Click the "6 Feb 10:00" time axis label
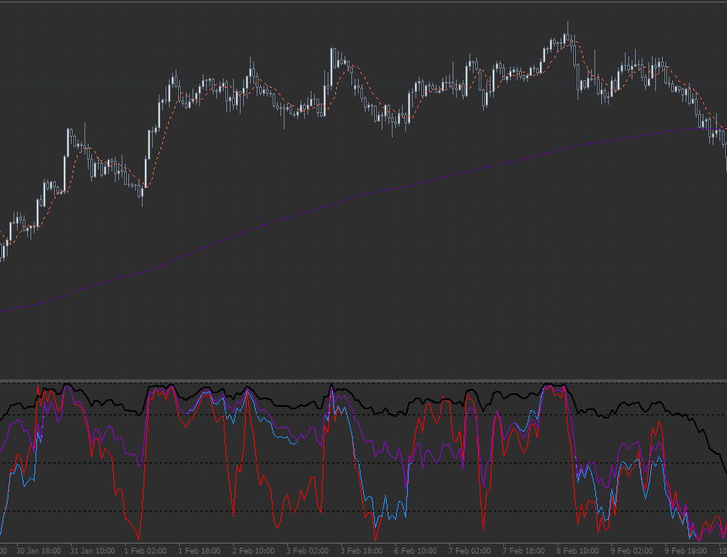This screenshot has width=727, height=557. pyautogui.click(x=415, y=551)
